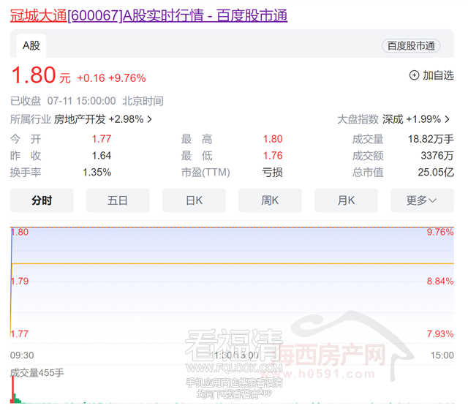Image resolution: width=468 pixels, height=411 pixels.
Task: Click the 9.76% axis label on chart
Action: [440, 233]
